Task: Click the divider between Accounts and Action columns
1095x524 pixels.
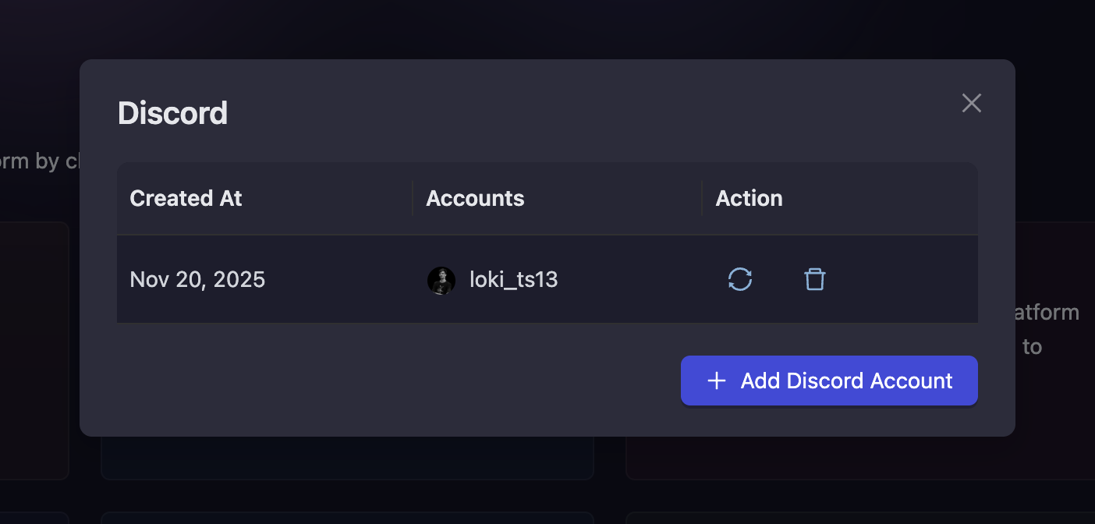Action: (701, 198)
